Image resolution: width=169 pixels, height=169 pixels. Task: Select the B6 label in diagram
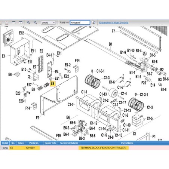(68, 117)
